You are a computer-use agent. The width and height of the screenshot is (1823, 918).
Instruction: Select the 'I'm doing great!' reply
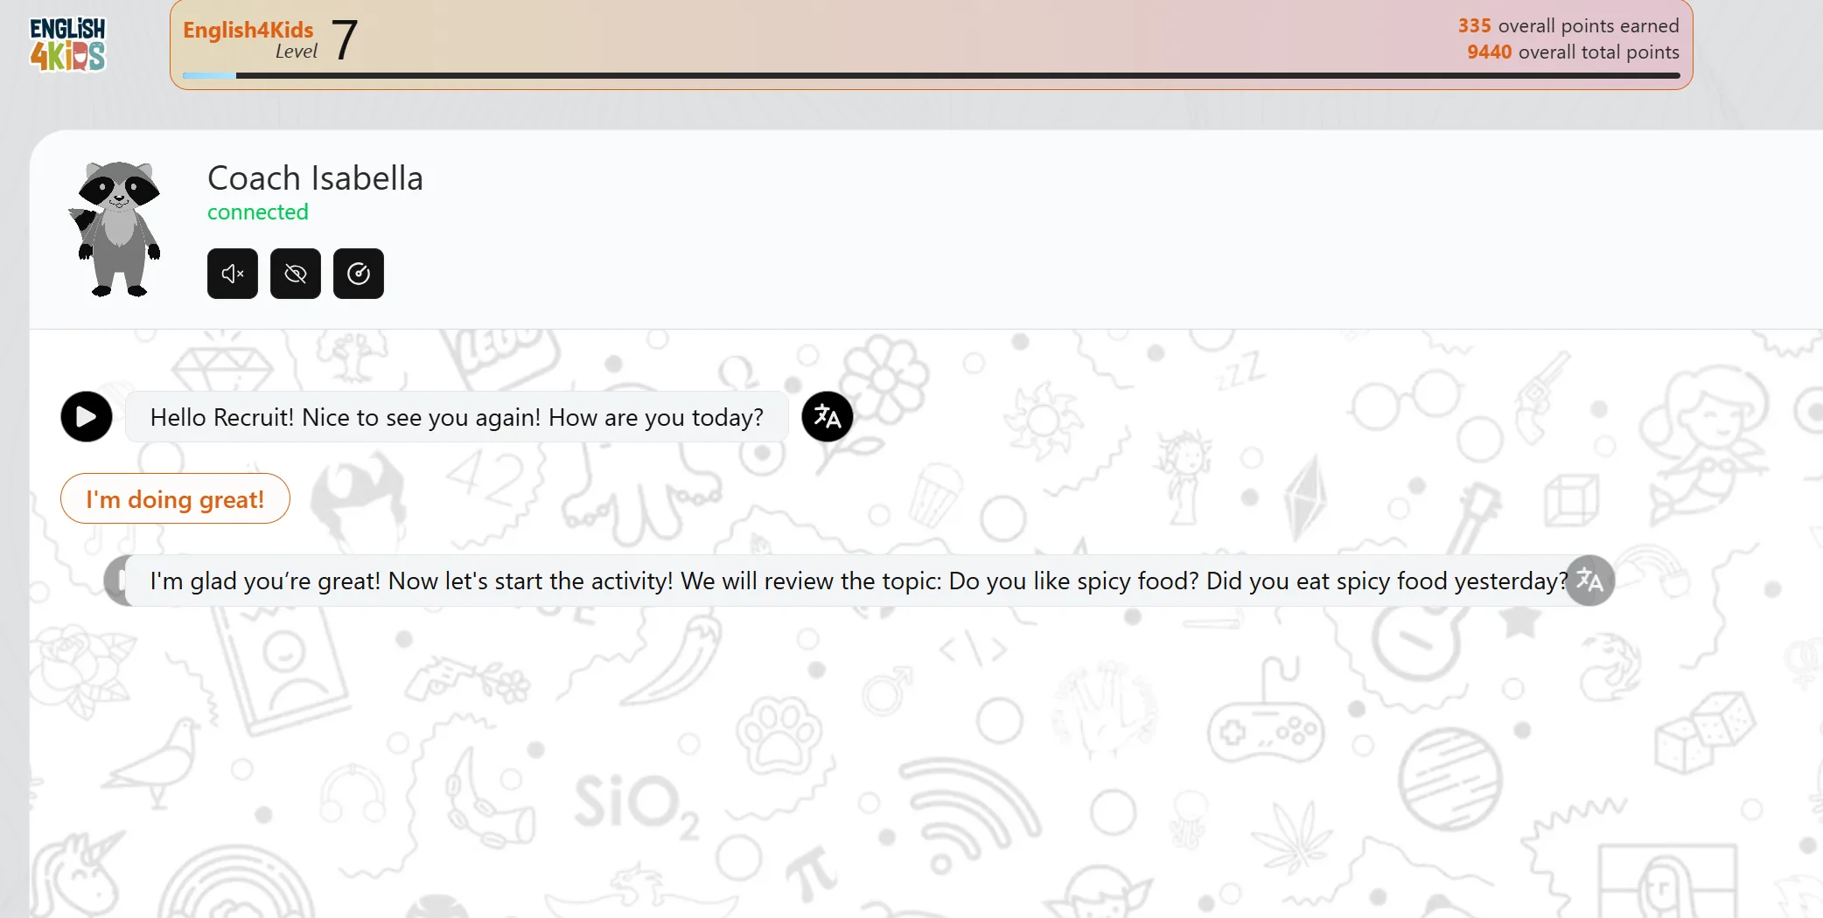point(175,498)
